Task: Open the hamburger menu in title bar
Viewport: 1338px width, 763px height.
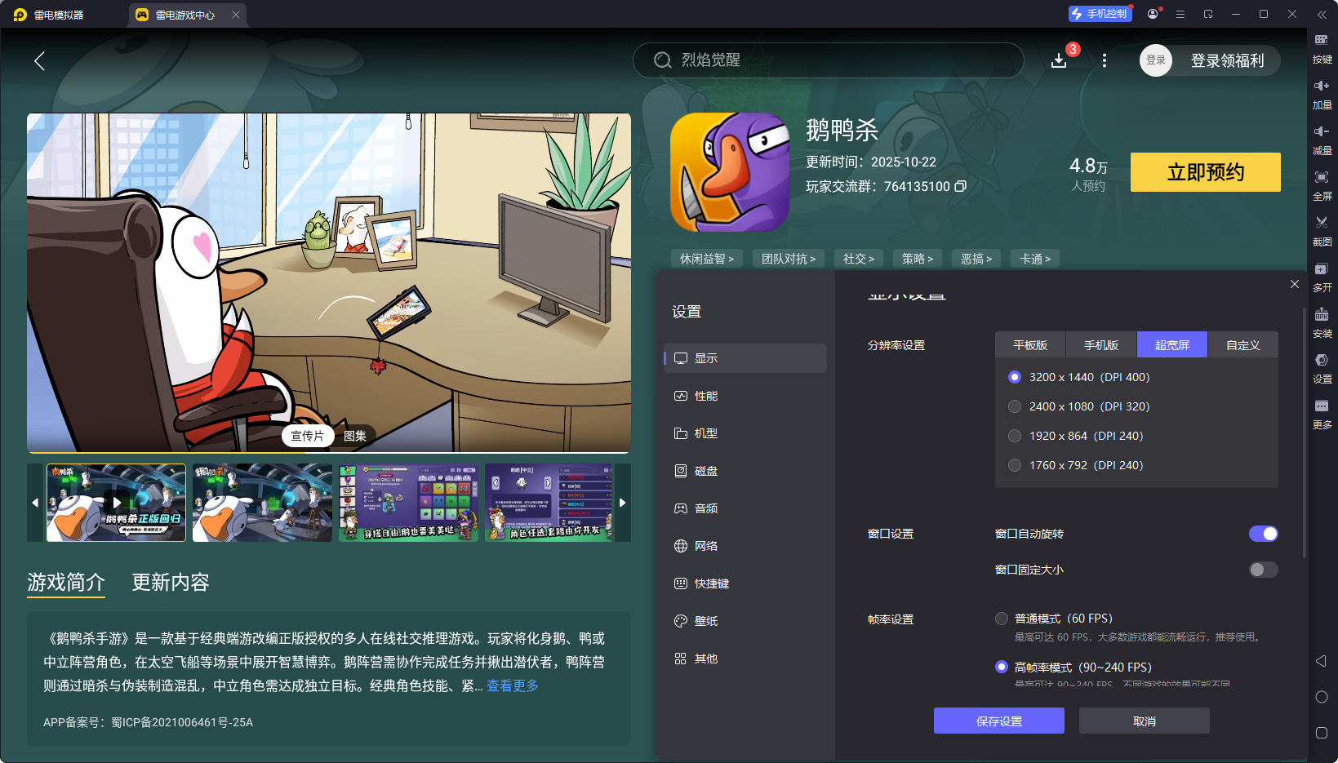Action: point(1180,14)
